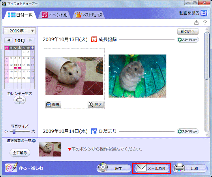Click the ひだまり event icon
212x177 pixels.
pos(94,131)
